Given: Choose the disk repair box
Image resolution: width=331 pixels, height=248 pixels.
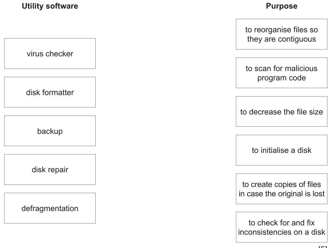Looking at the screenshot, I should (x=50, y=169).
